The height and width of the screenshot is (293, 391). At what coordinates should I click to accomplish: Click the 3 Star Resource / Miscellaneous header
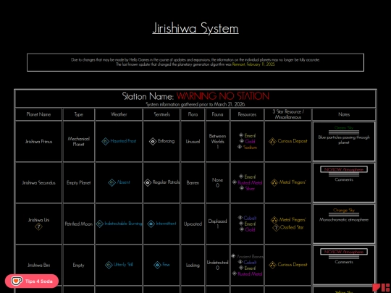click(x=288, y=114)
